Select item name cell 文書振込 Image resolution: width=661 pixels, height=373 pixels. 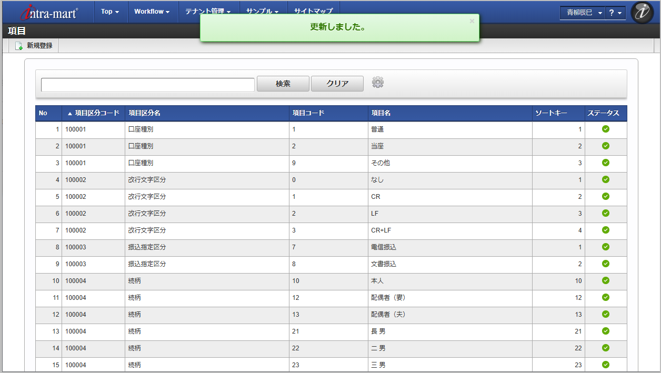pos(450,264)
